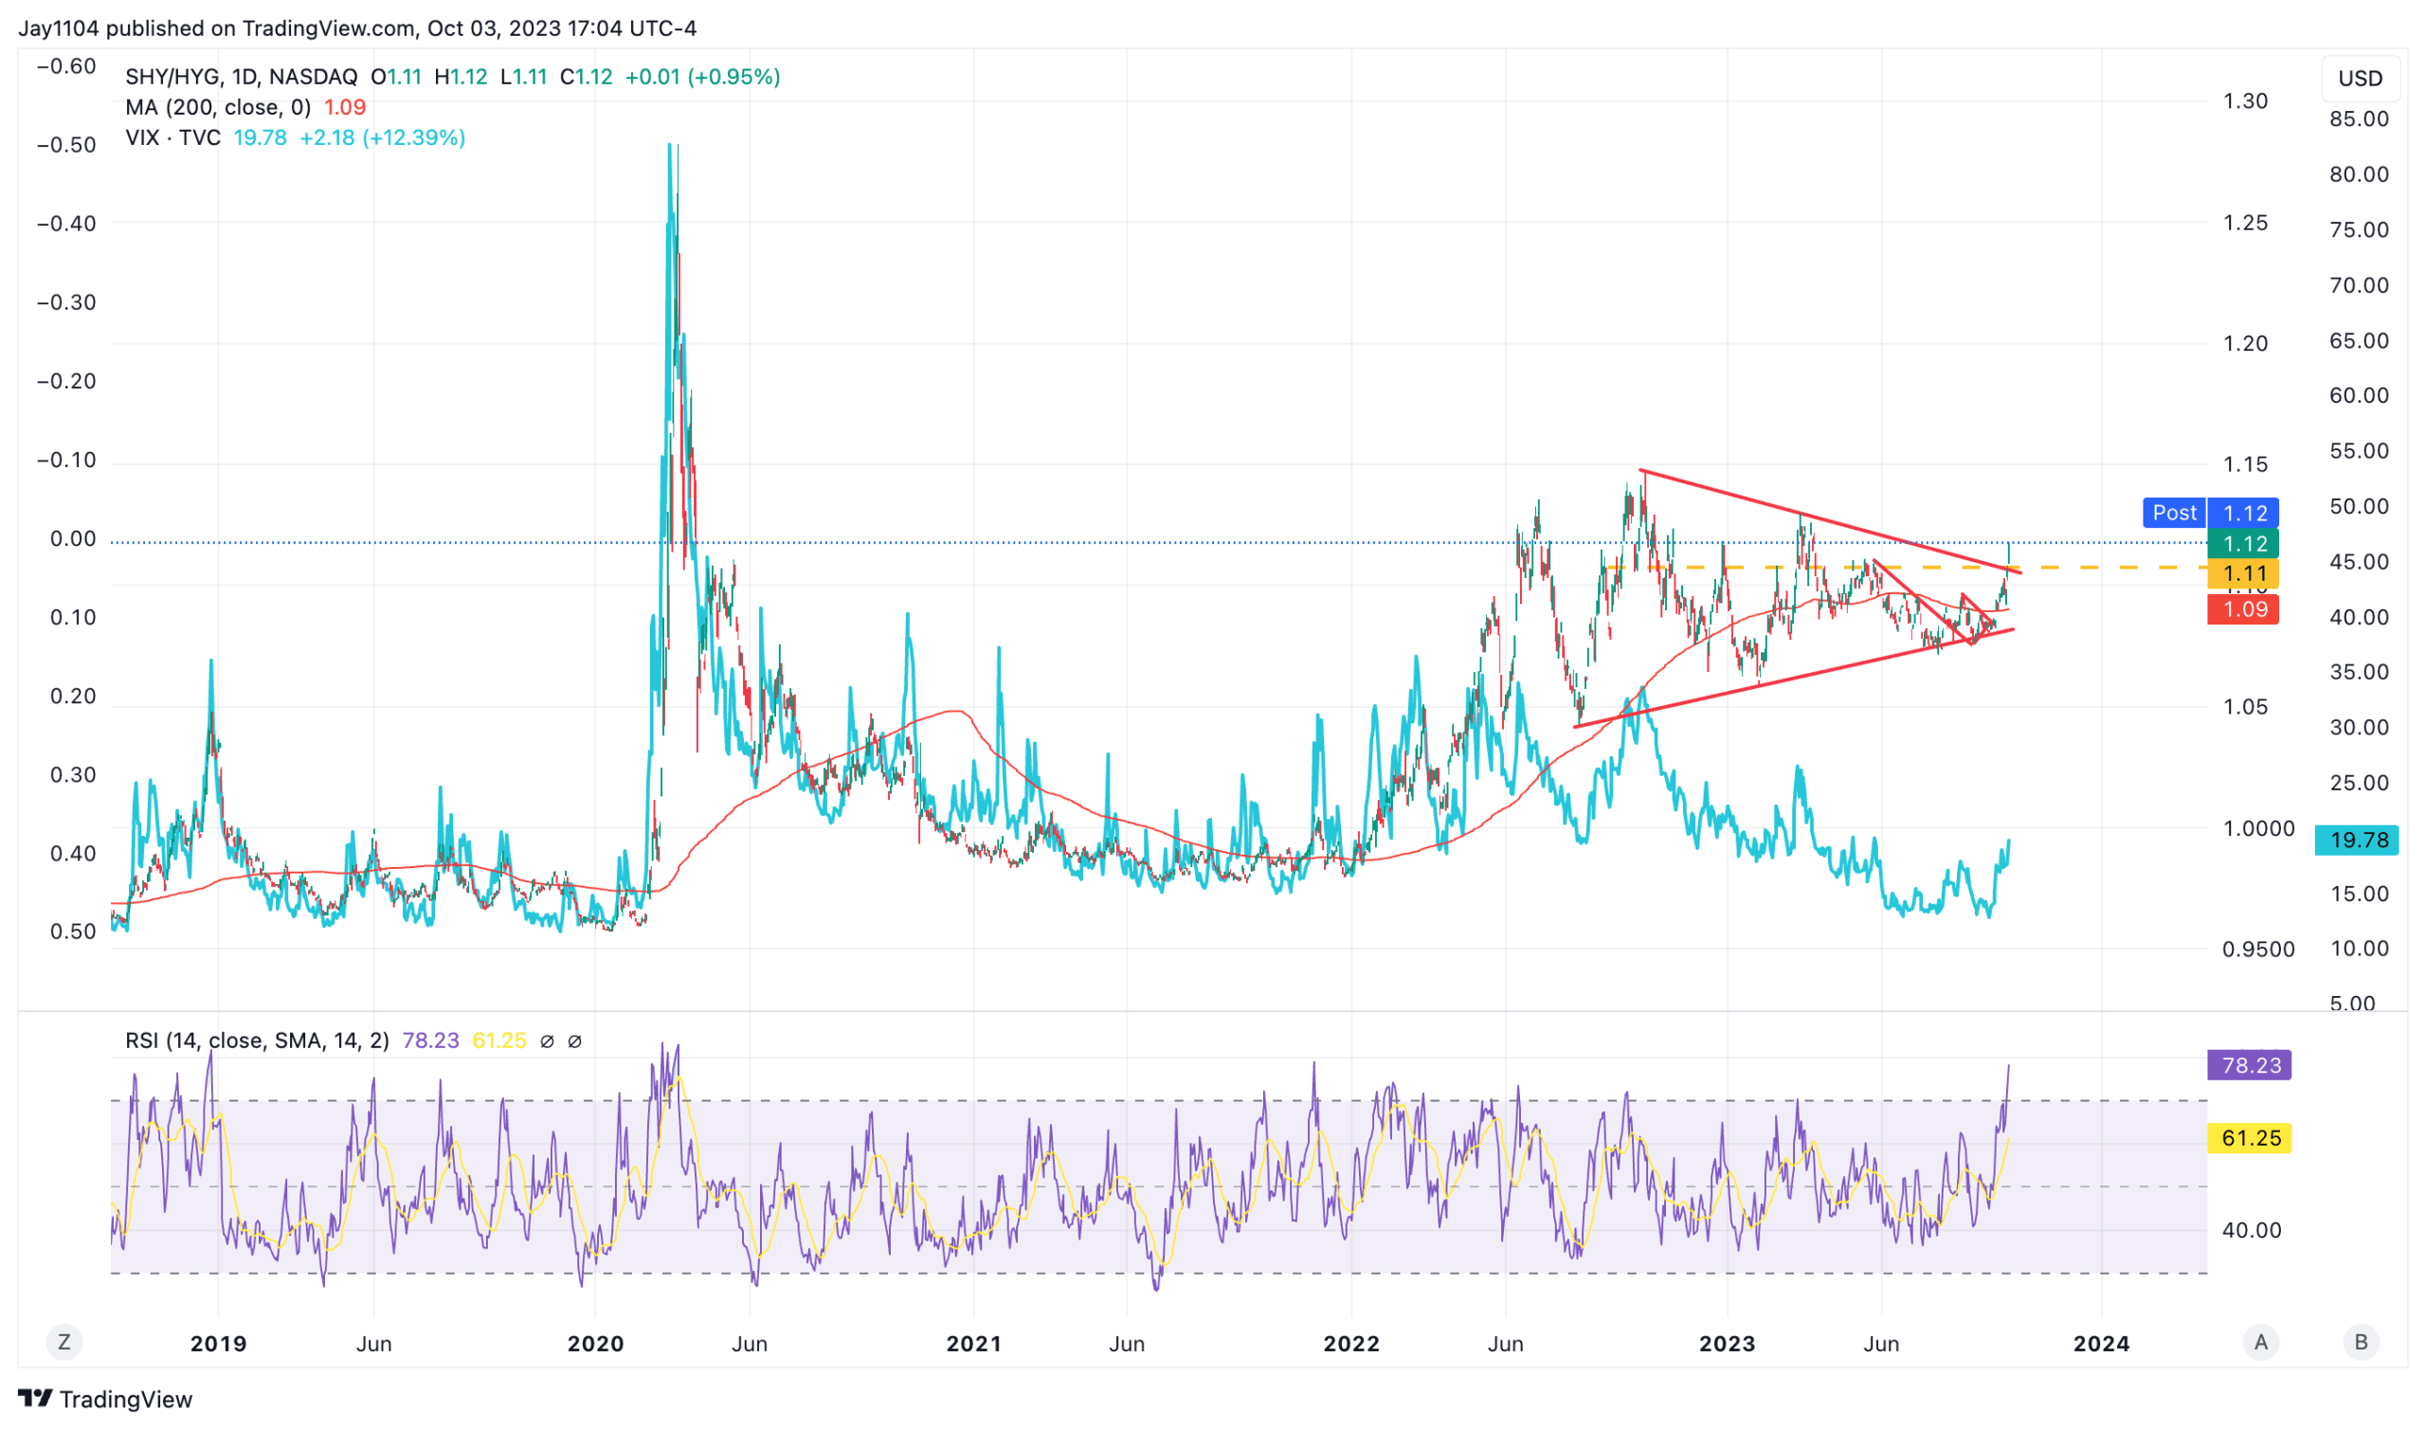Click the TradingView logo

click(x=105, y=1398)
